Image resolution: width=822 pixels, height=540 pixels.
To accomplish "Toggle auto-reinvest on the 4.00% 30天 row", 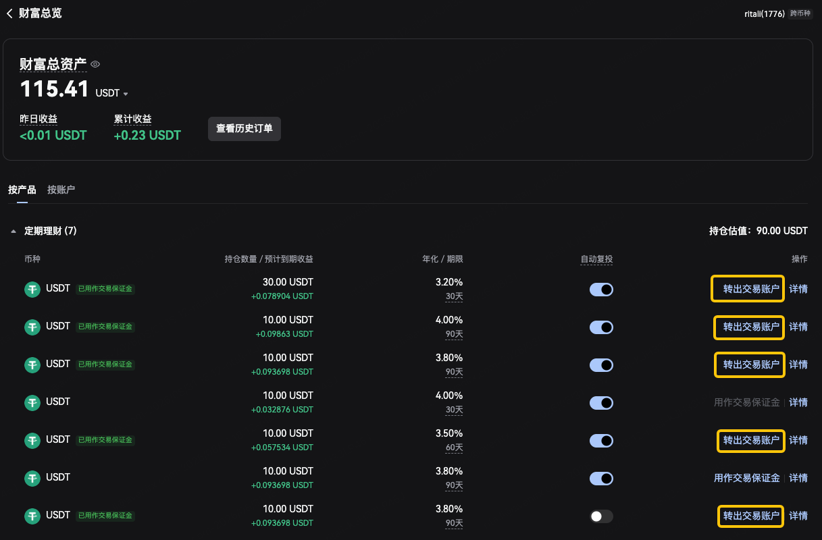I will [601, 403].
